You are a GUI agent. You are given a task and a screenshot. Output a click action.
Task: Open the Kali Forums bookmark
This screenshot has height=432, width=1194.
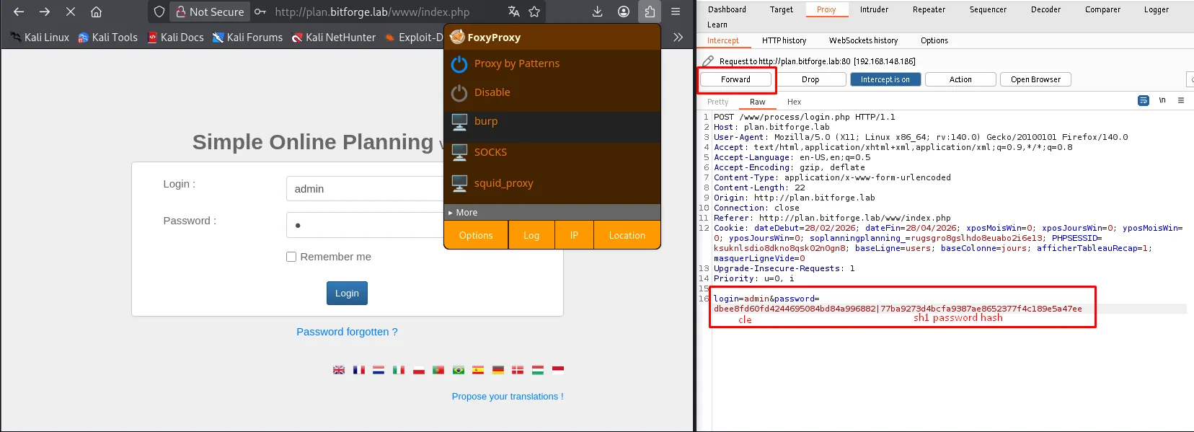pos(247,37)
